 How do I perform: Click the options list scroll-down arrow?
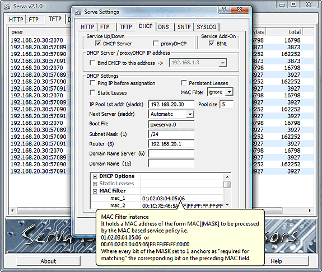227,205
